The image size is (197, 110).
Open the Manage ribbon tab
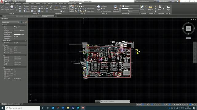point(38,4)
